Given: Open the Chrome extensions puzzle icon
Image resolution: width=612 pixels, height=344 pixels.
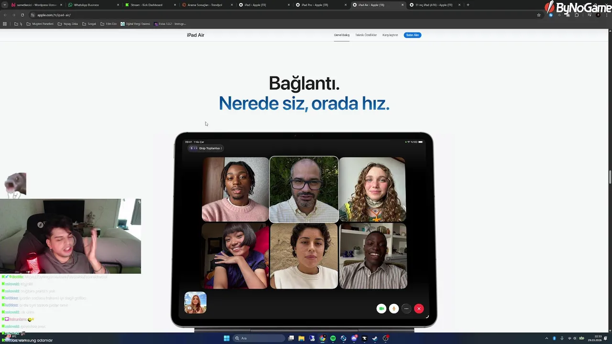Looking at the screenshot, I should [x=577, y=15].
